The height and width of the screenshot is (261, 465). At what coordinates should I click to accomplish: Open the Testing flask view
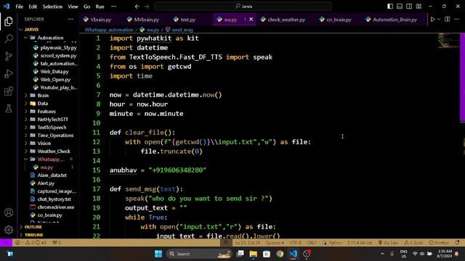pyautogui.click(x=9, y=108)
